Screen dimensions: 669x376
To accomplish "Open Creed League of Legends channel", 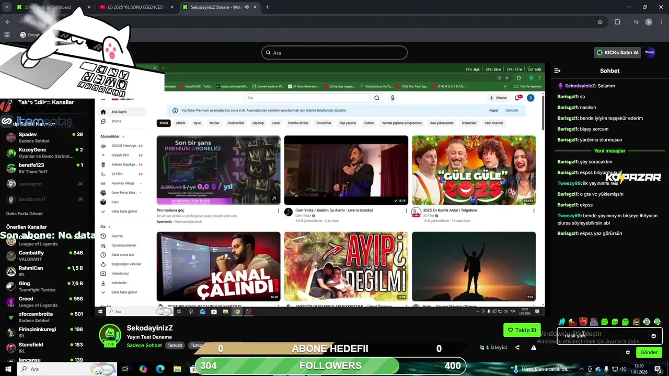I will (44, 302).
